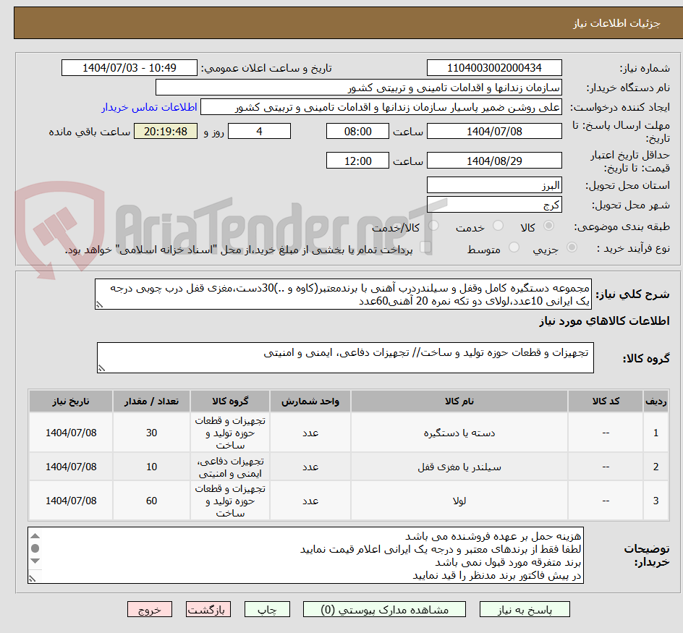Click the resize handle of توضیحات خریدار box
Image resolution: width=683 pixels, height=633 pixels.
click(x=33, y=579)
